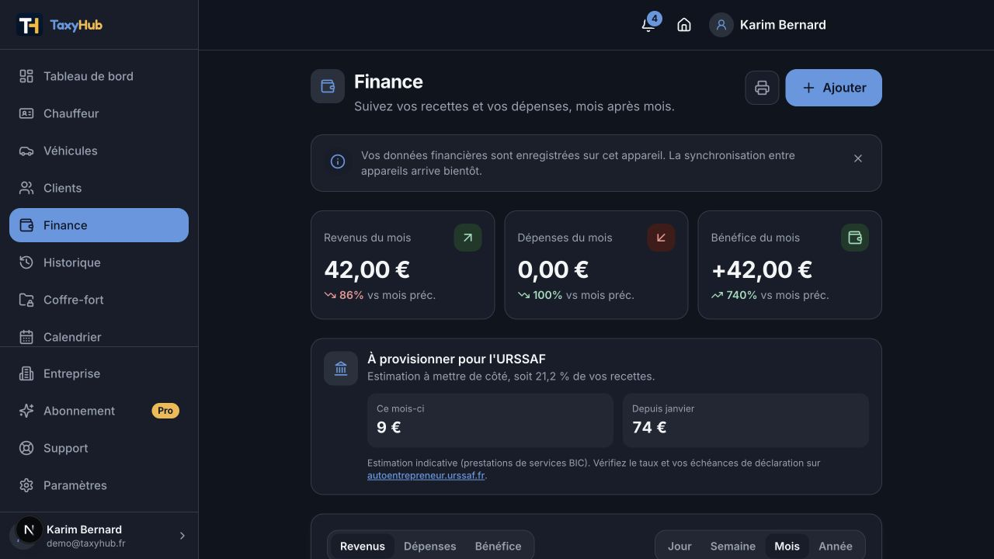The width and height of the screenshot is (994, 559).
Task: Click the Bénéfice du mois wallet icon
Action: 855,238
